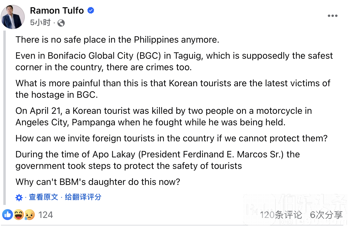Click the "Why can't BBM's daughter" line
Image resolution: width=349 pixels, height=227 pixels.
(98, 182)
